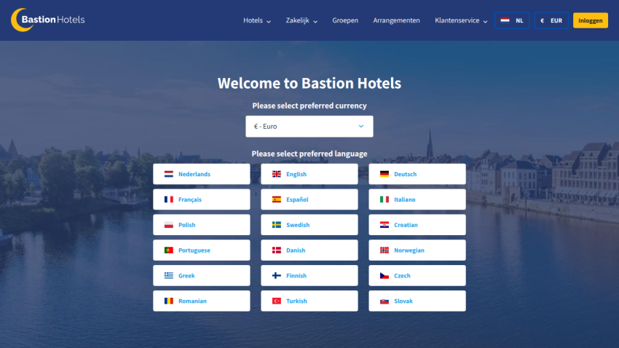Click the Dutch flag icon in header

click(505, 20)
